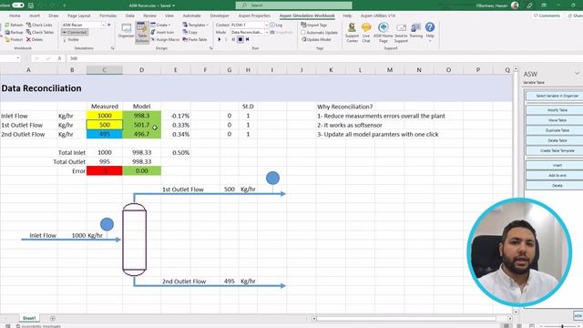Click the Modify Table button
Screen dimensions: 583x328
(x=556, y=110)
